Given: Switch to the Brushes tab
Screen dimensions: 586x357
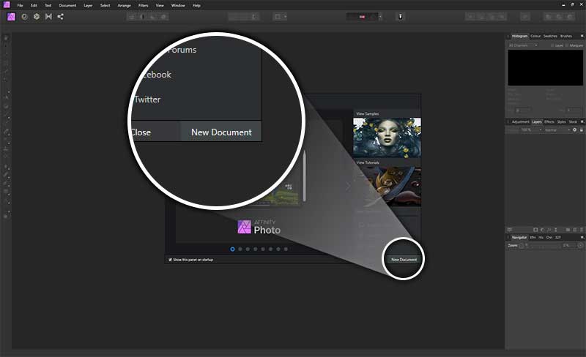Looking at the screenshot, I should coord(566,37).
